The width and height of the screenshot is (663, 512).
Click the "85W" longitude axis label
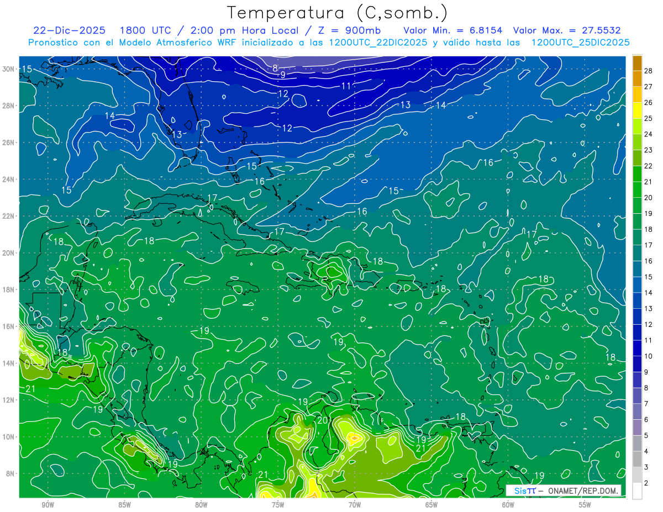124,505
